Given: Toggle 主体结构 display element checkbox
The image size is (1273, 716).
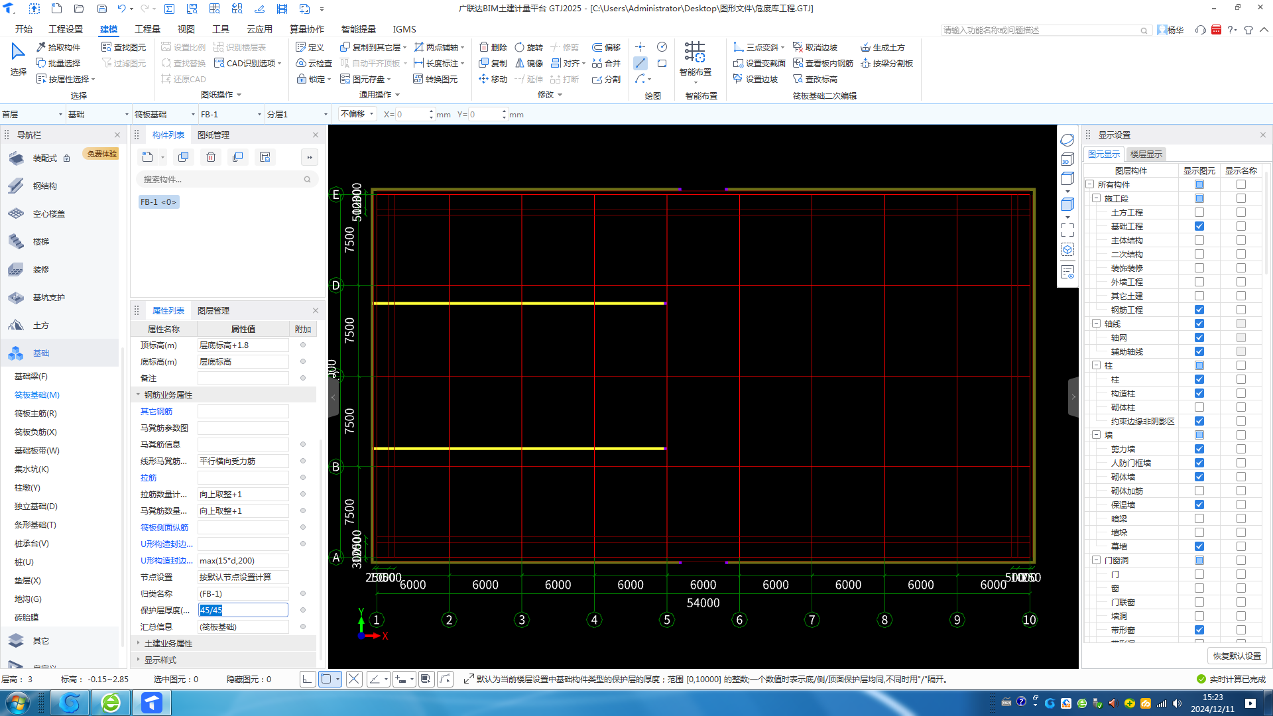Looking at the screenshot, I should [x=1199, y=240].
